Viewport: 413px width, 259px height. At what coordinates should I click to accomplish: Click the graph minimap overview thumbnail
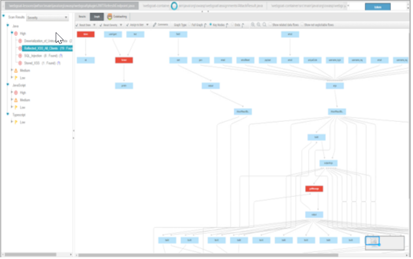[385, 243]
